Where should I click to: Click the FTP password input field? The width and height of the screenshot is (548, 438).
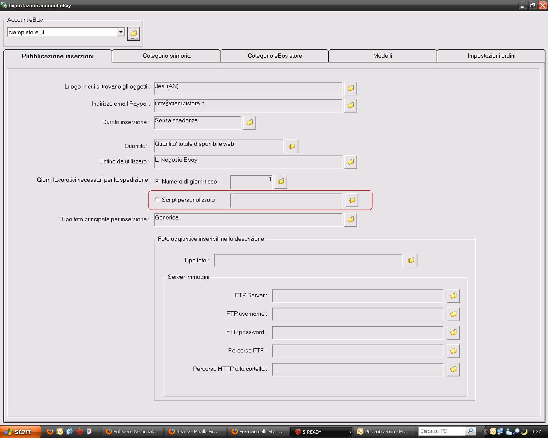358,332
